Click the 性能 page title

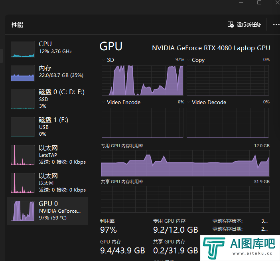(18, 25)
